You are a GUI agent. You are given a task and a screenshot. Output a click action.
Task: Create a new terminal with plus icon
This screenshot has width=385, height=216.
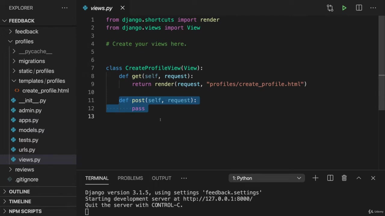click(315, 178)
